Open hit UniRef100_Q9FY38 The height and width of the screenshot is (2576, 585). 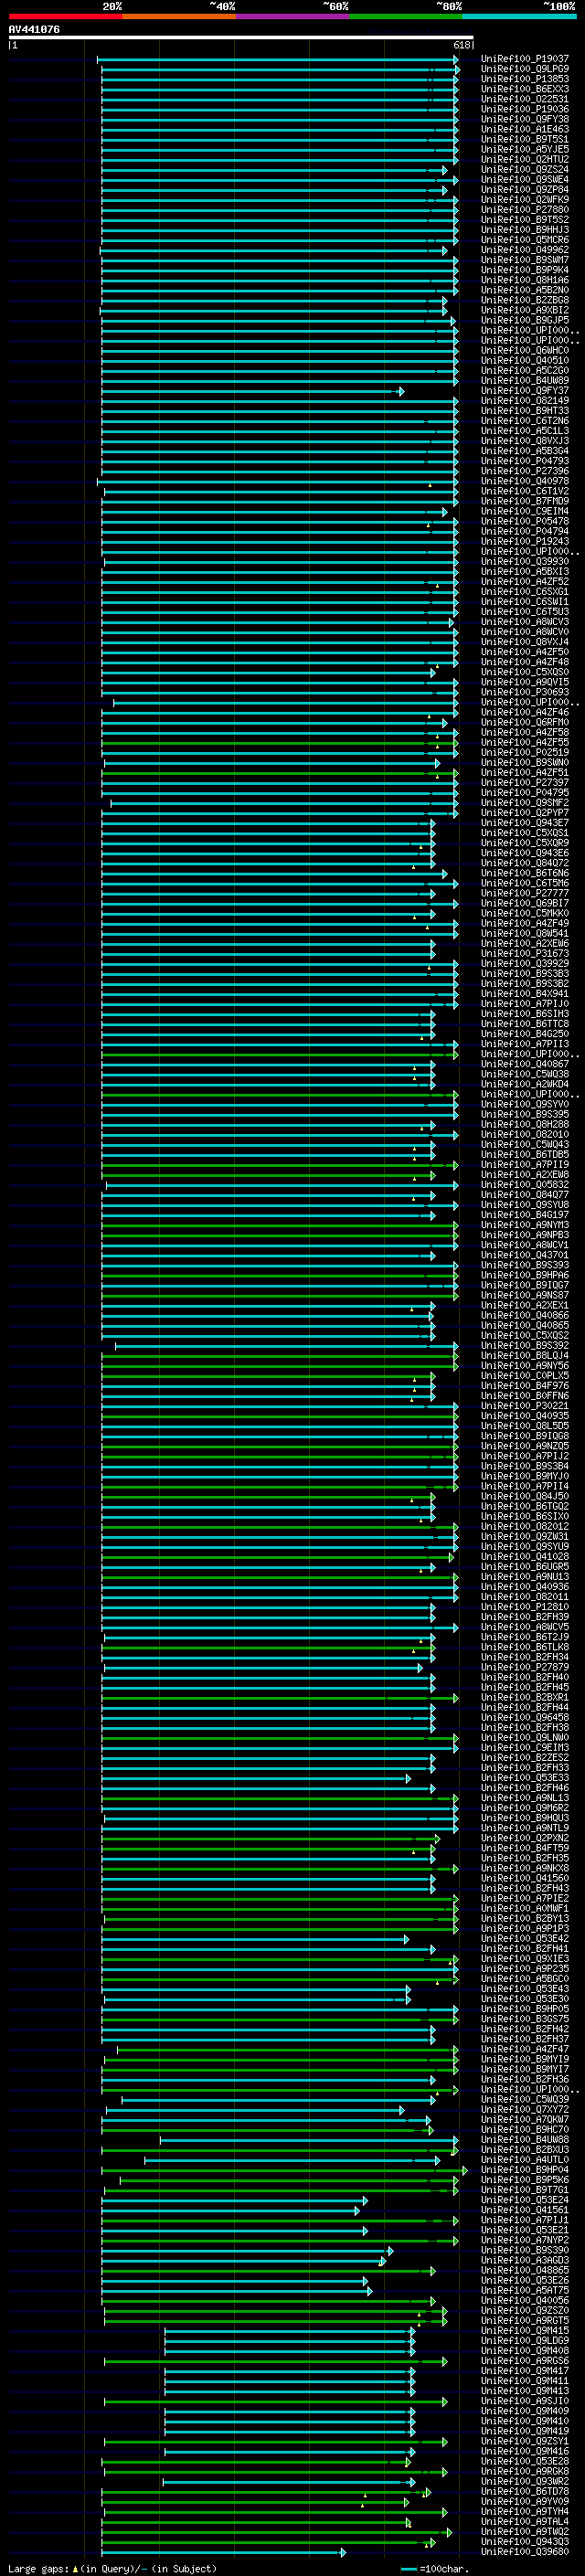(x=524, y=119)
